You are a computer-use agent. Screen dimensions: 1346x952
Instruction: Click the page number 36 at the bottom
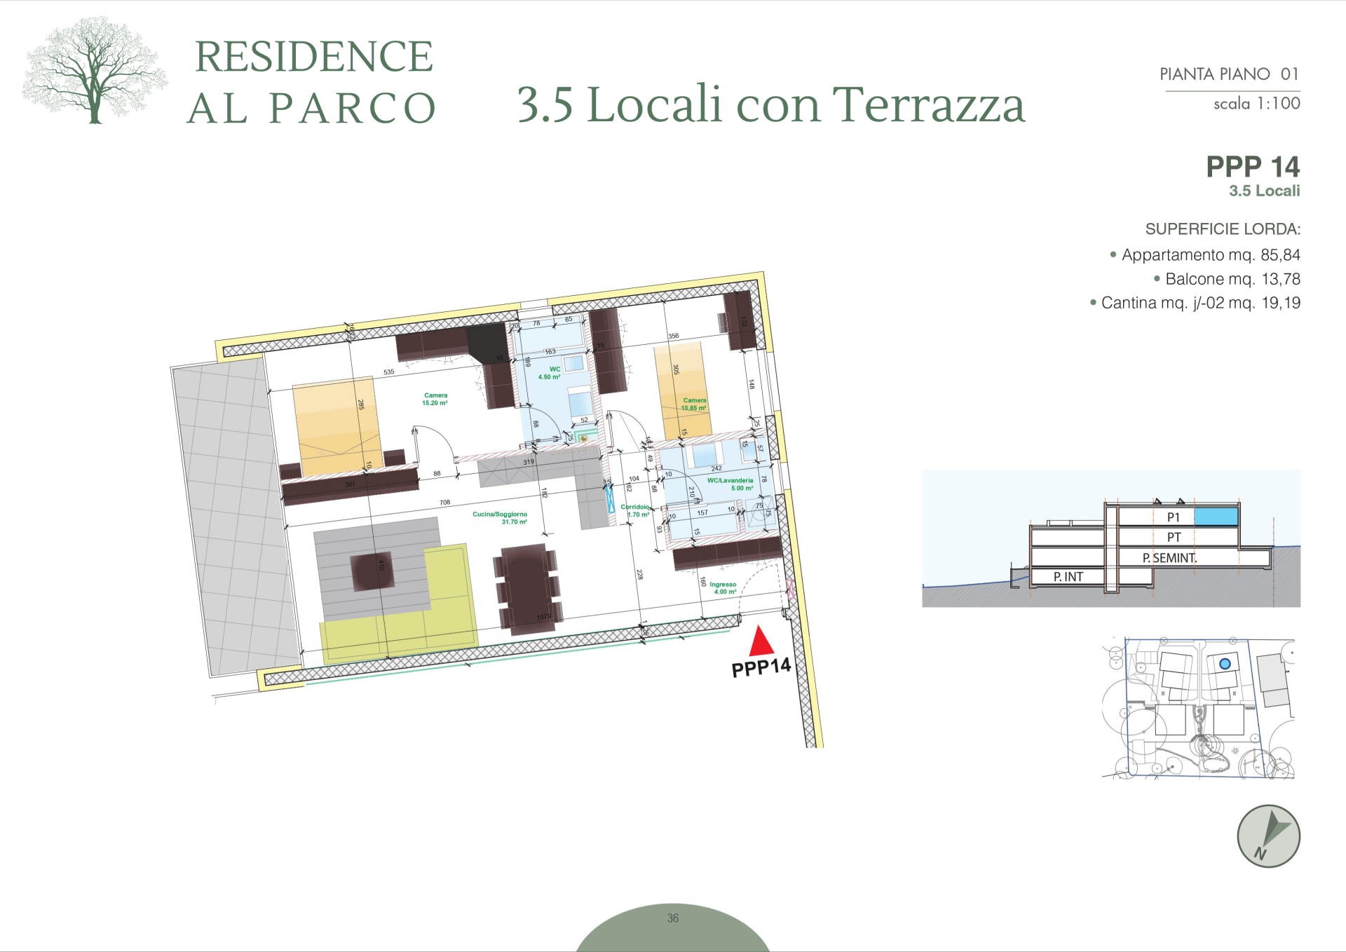[672, 918]
